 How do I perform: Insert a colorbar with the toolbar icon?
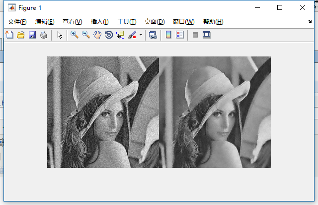168,35
